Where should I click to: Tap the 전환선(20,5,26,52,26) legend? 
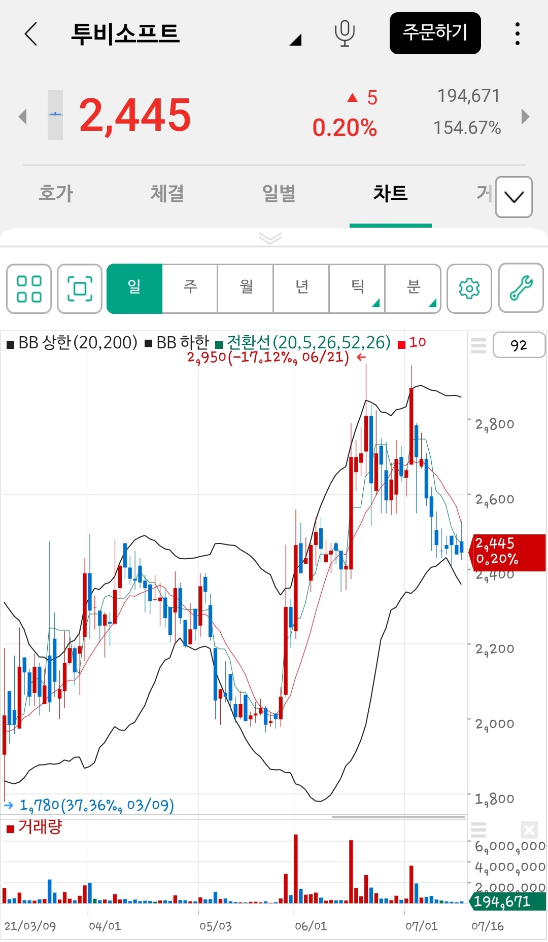click(x=303, y=343)
